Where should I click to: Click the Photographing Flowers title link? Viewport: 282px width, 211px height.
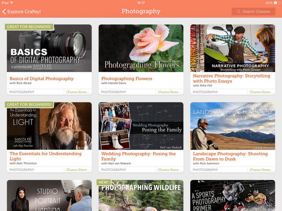click(126, 79)
